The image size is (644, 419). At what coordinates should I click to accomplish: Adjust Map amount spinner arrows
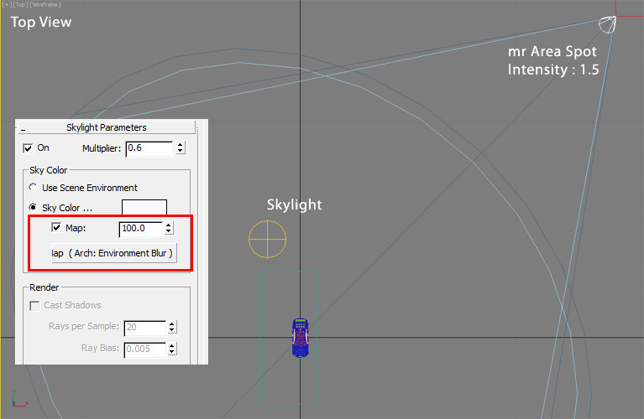(169, 229)
